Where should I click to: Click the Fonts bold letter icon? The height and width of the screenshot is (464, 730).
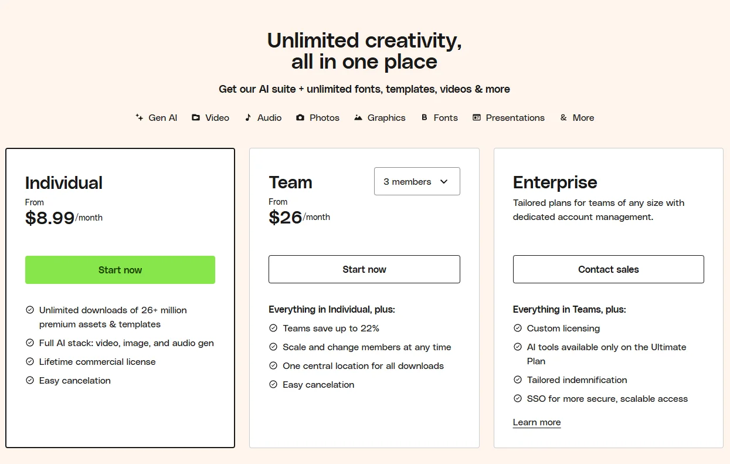pos(425,117)
